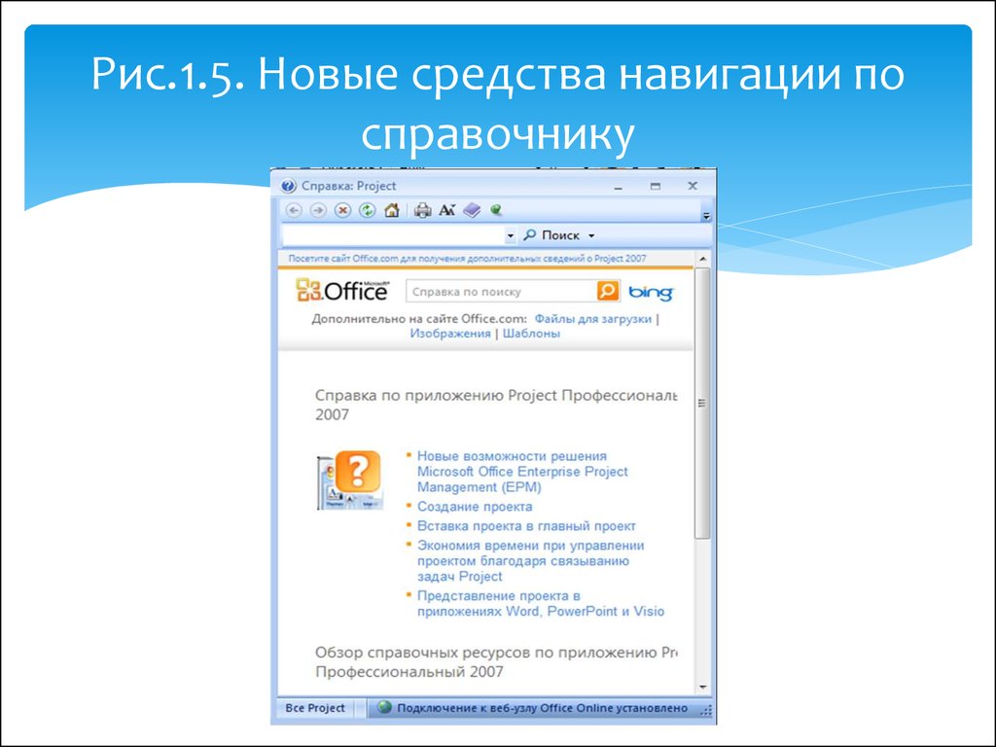The image size is (996, 747).
Task: Open the Файлы для загрузки link
Action: [592, 319]
